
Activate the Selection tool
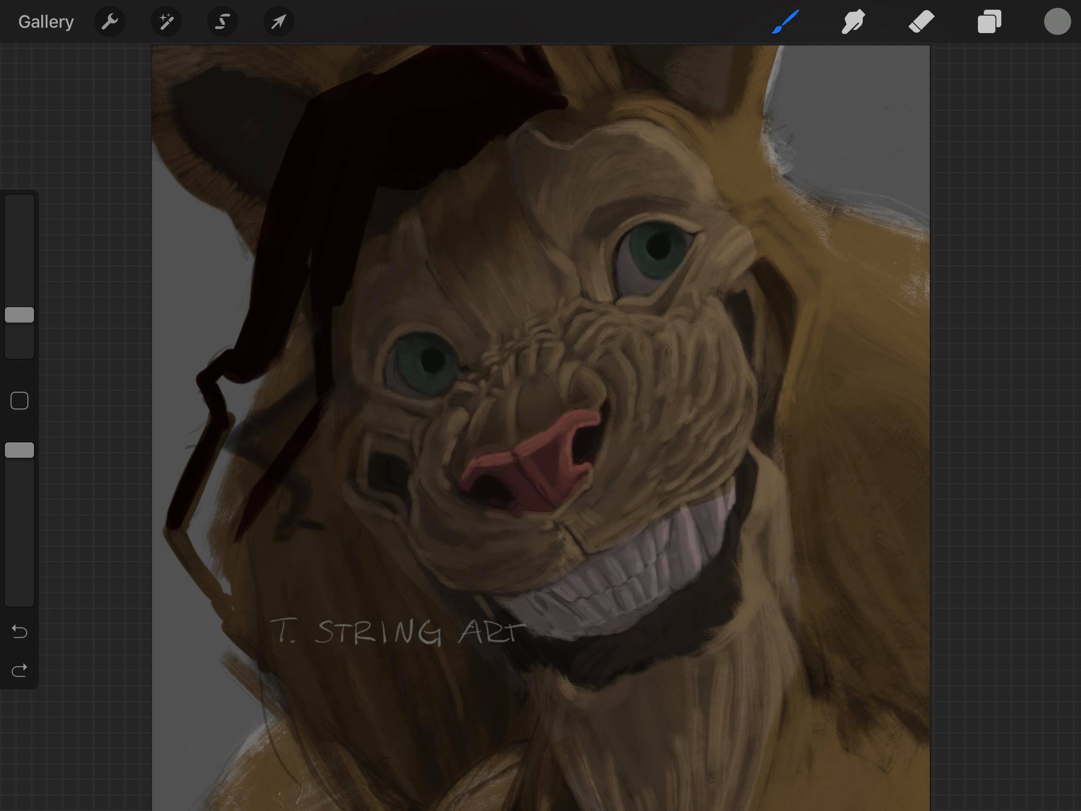tap(223, 21)
